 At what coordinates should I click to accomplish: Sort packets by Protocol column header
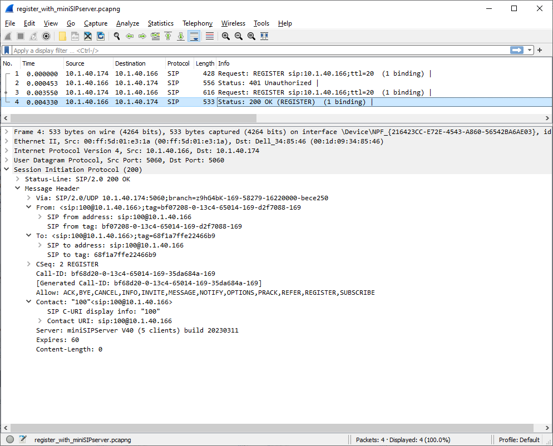tap(178, 63)
